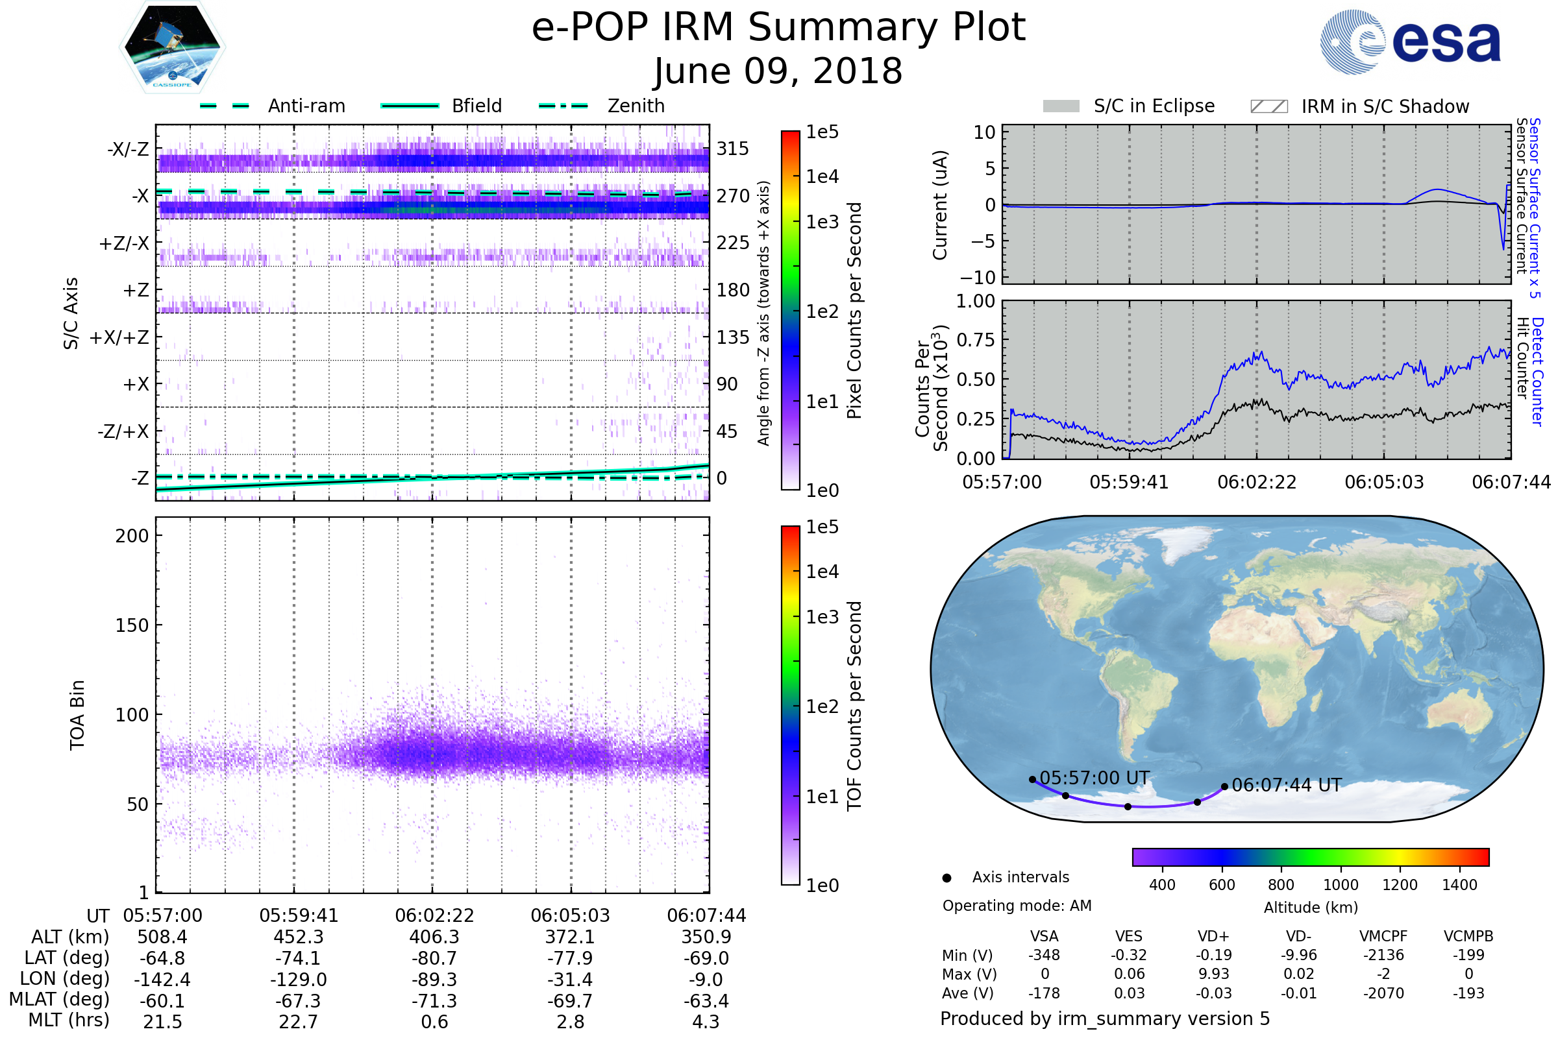1558x1038 pixels.
Task: Click the S/C in Eclipse gray swatch
Action: click(1061, 106)
